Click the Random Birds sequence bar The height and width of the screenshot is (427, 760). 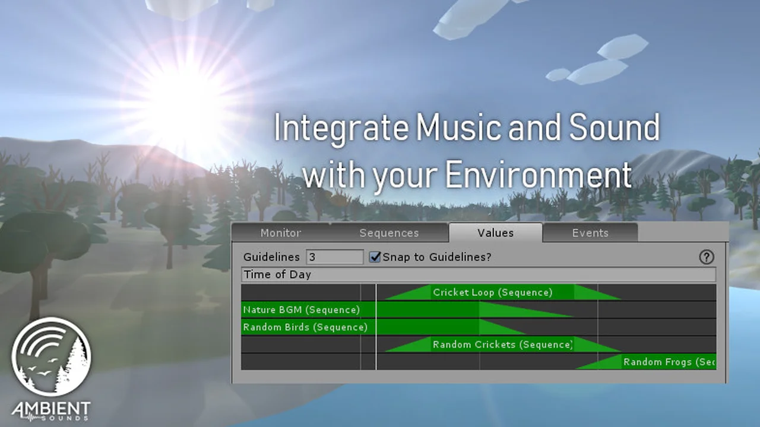pyautogui.click(x=356, y=327)
